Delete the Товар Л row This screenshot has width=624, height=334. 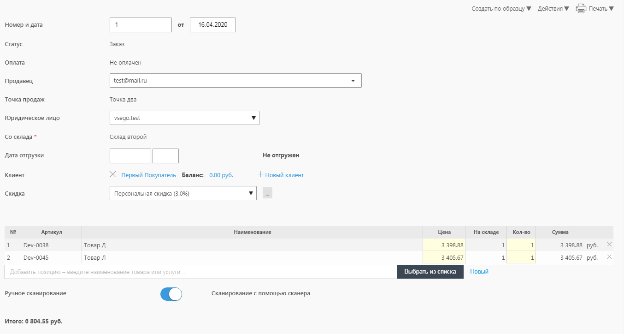pos(609,257)
